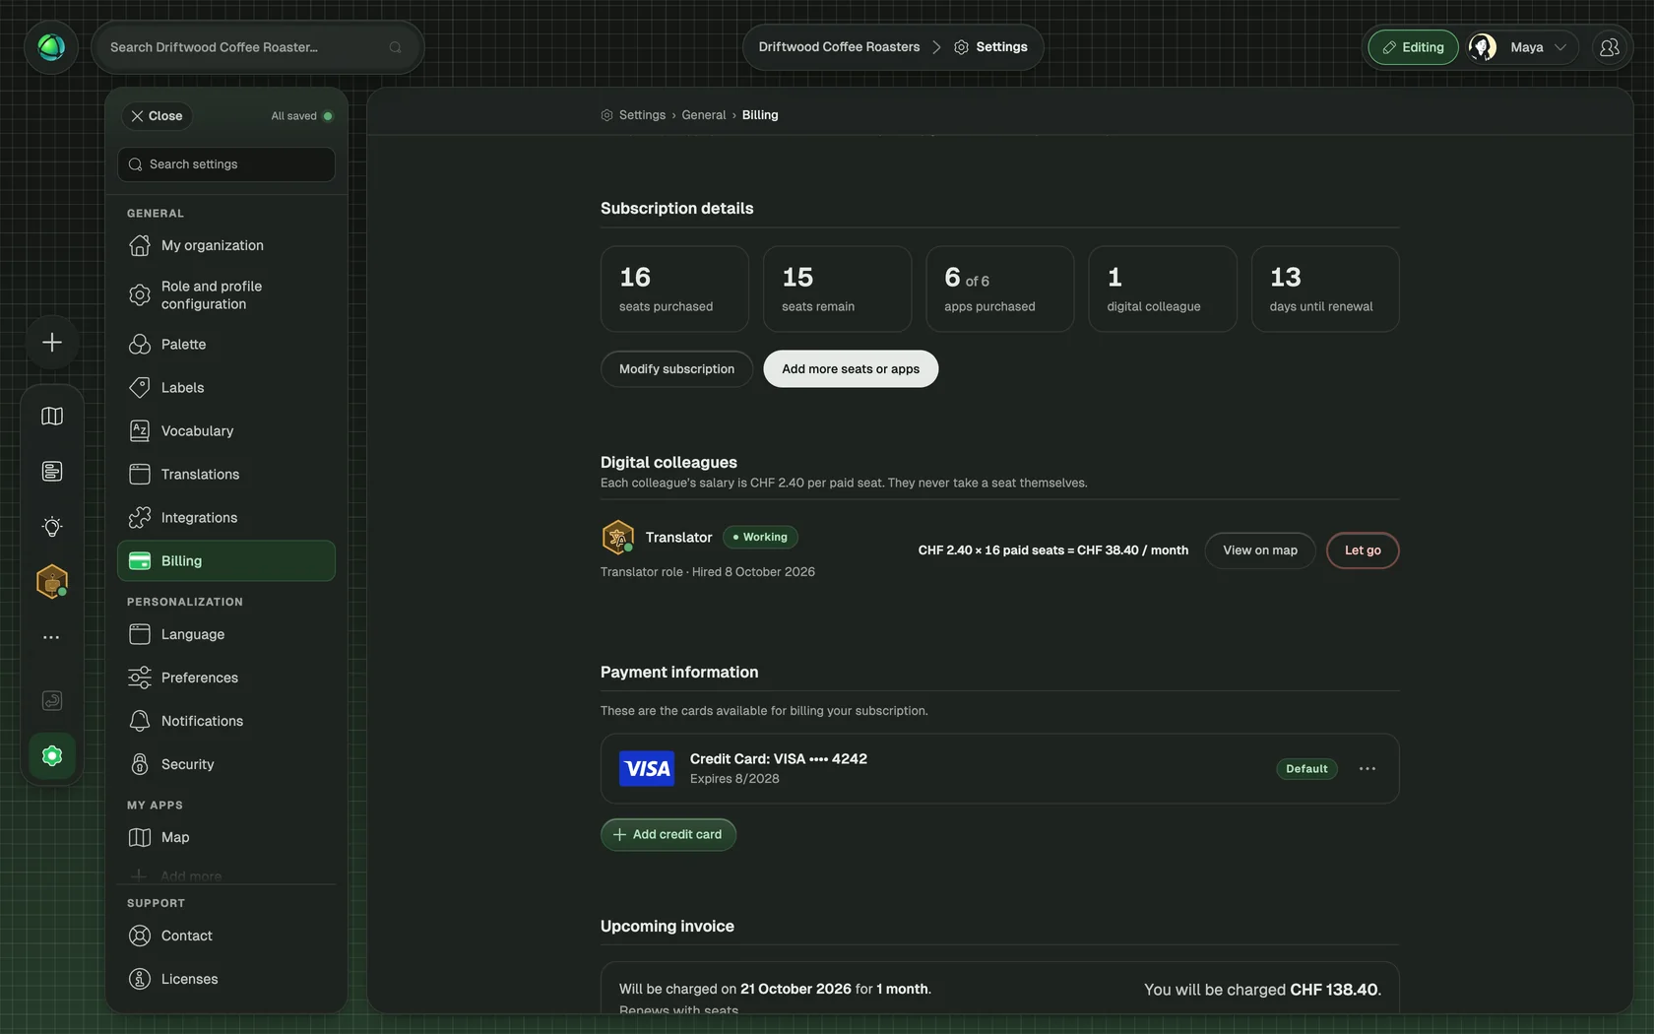Click View on map for Translator
The image size is (1654, 1034).
click(1260, 550)
